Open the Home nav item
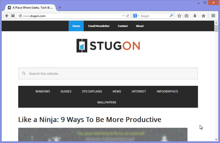This screenshot has height=143, width=220. coord(76,26)
